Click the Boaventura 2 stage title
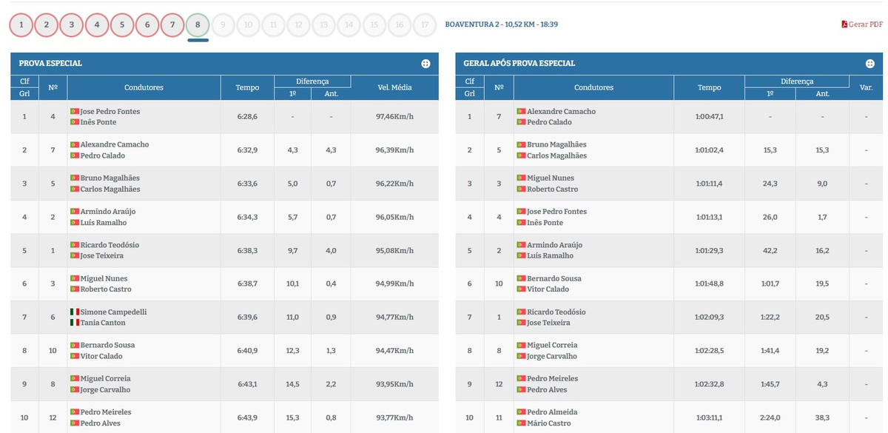The image size is (888, 433). tap(501, 24)
